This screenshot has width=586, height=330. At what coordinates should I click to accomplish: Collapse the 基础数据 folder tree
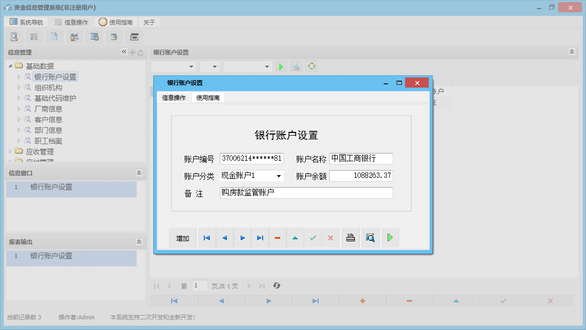coord(10,65)
